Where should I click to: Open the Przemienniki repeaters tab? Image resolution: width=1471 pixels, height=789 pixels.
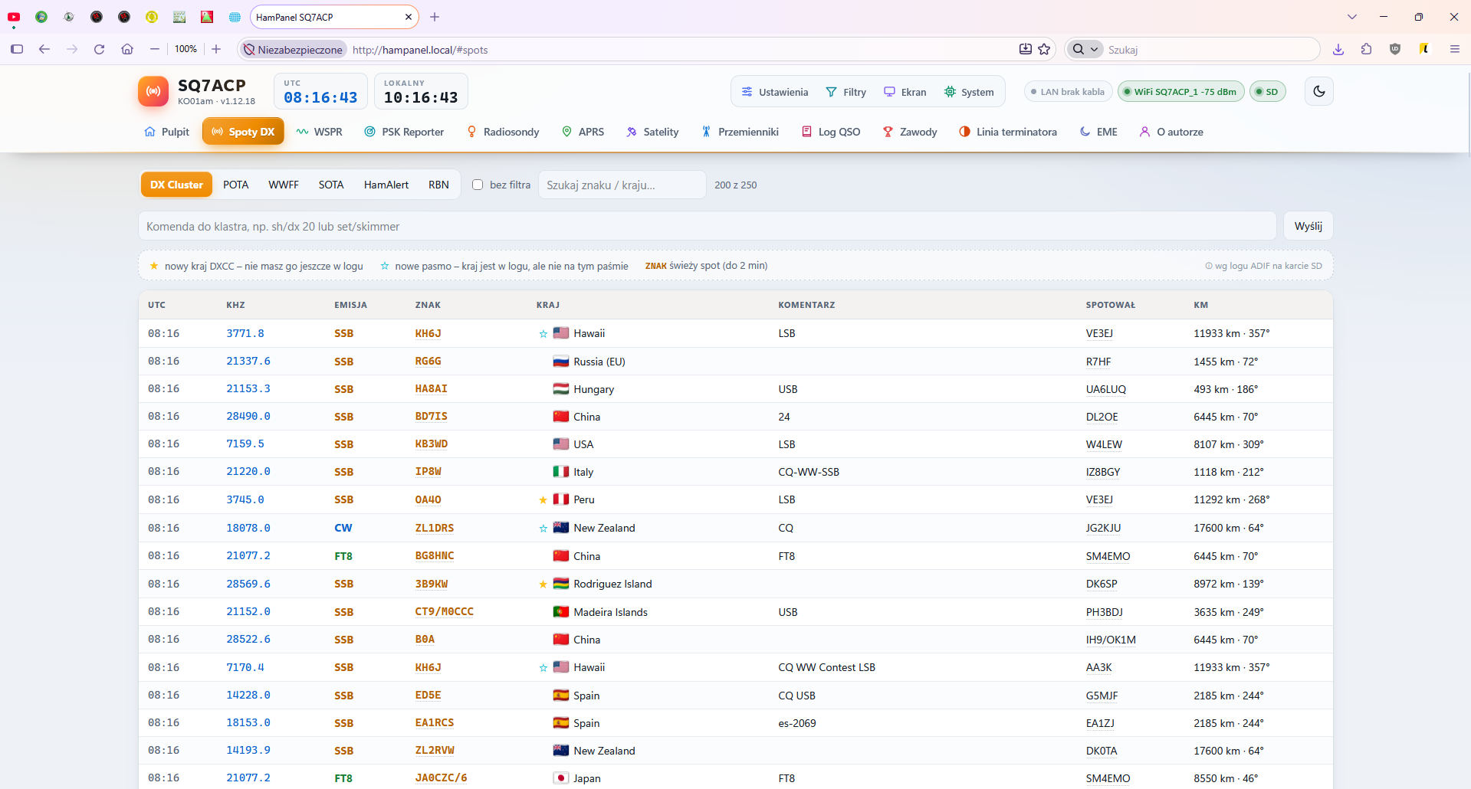pos(740,132)
